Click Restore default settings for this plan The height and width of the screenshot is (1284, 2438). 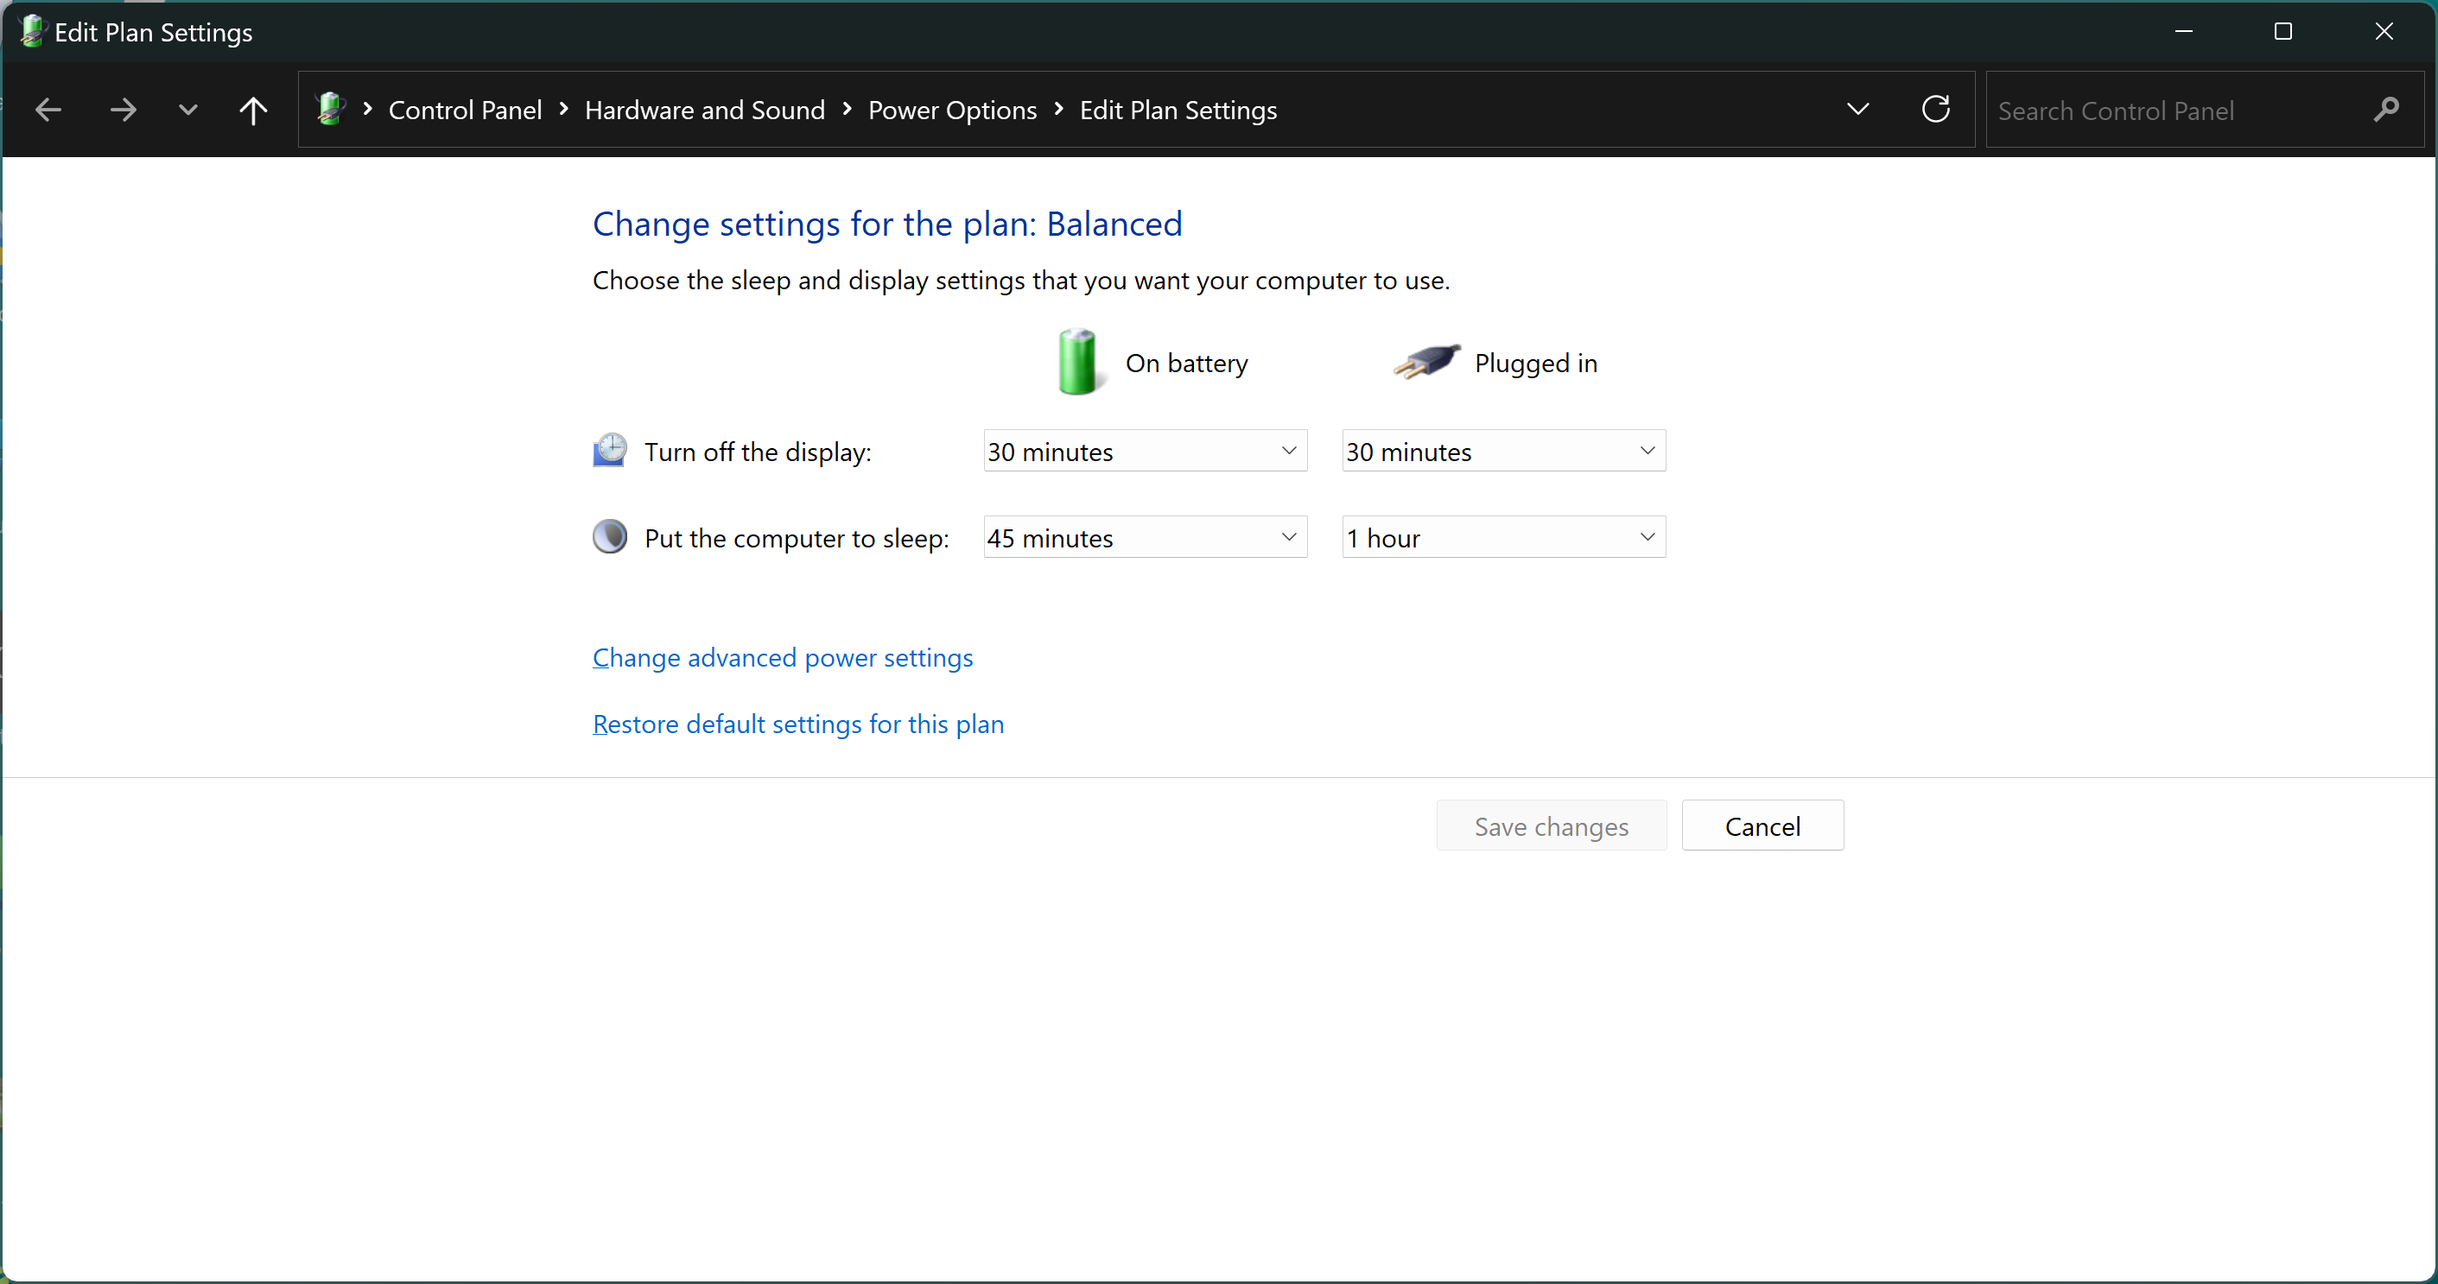pyautogui.click(x=798, y=724)
